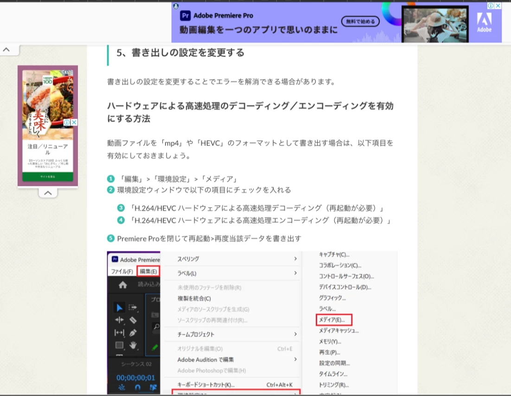The width and height of the screenshot is (511, 396).
Task: Choose 設定の同期... submenu entry
Action: 334,363
